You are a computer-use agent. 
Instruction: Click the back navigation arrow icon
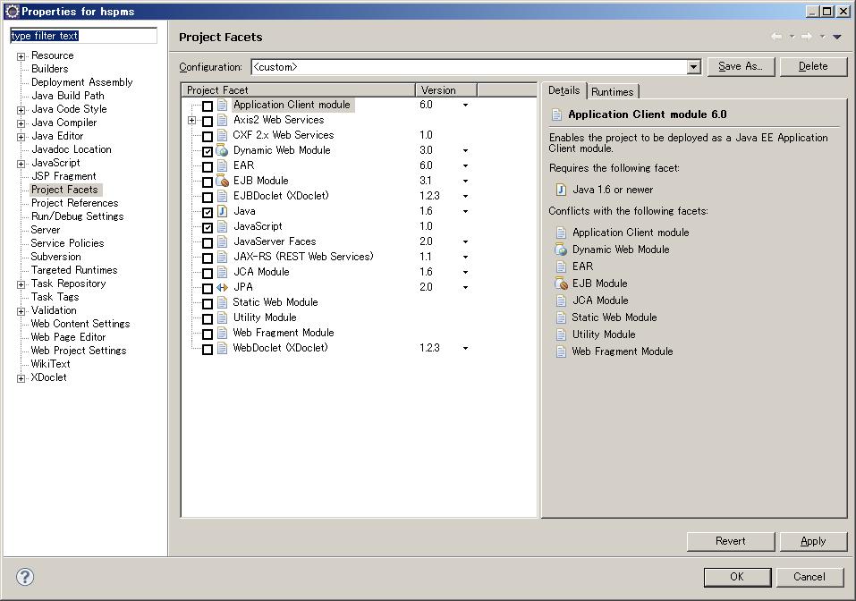(775, 37)
